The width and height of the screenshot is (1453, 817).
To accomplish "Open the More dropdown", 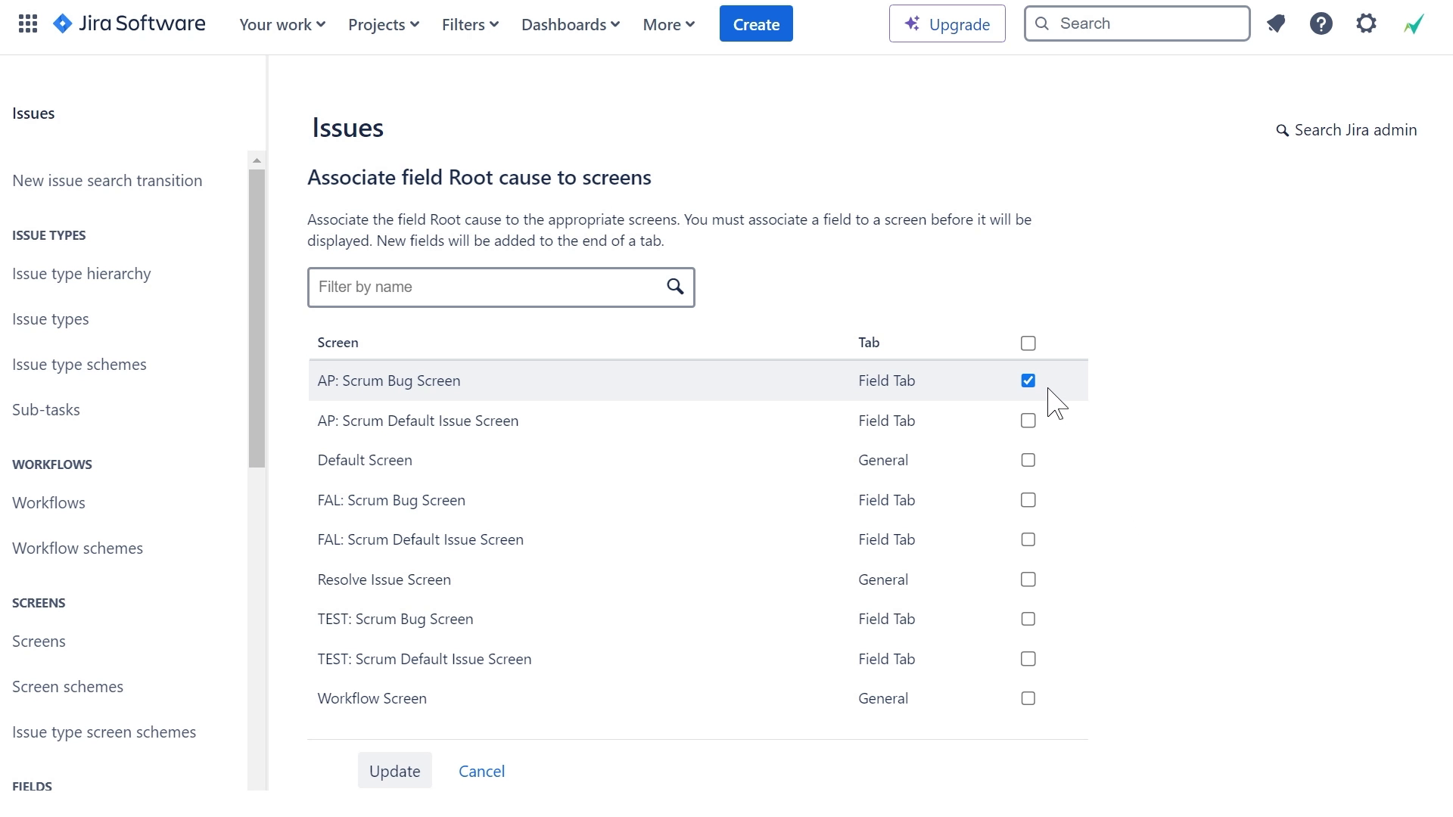I will point(667,23).
